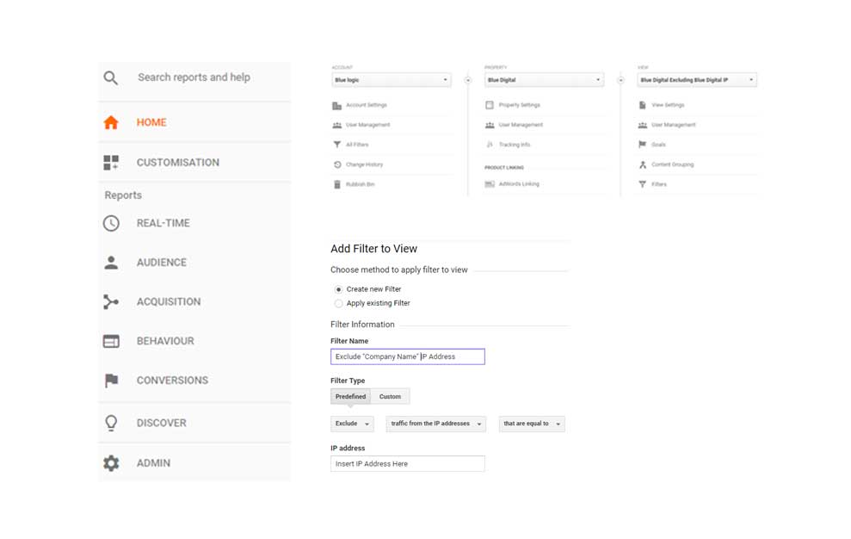Click the Tracking Info link
Screen dimensions: 851x539
[x=514, y=144]
